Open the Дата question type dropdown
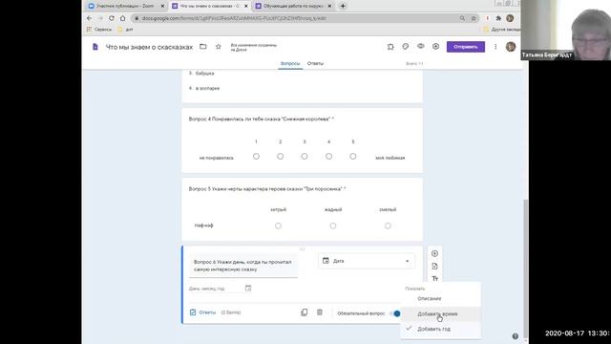The height and width of the screenshot is (344, 611). pos(367,261)
